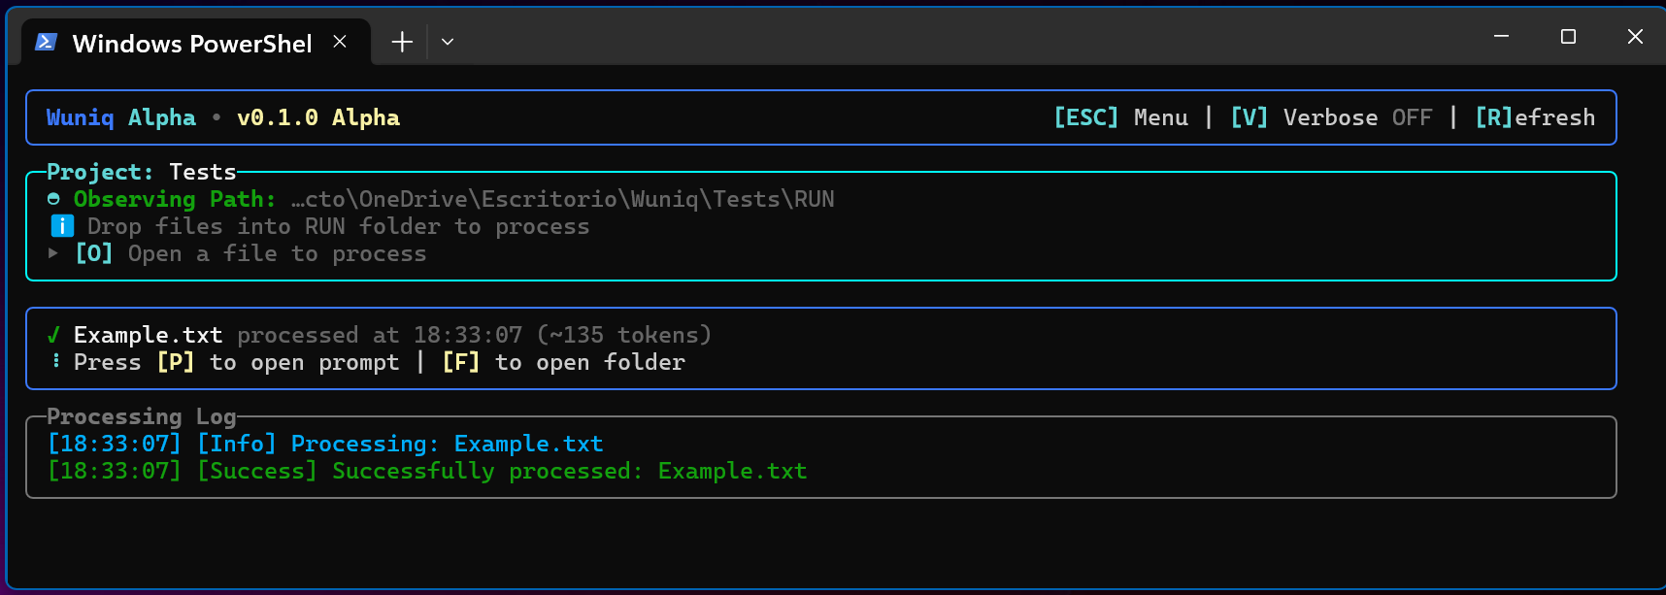Click the [R]efresh command
Image resolution: width=1666 pixels, height=595 pixels.
coord(1535,117)
